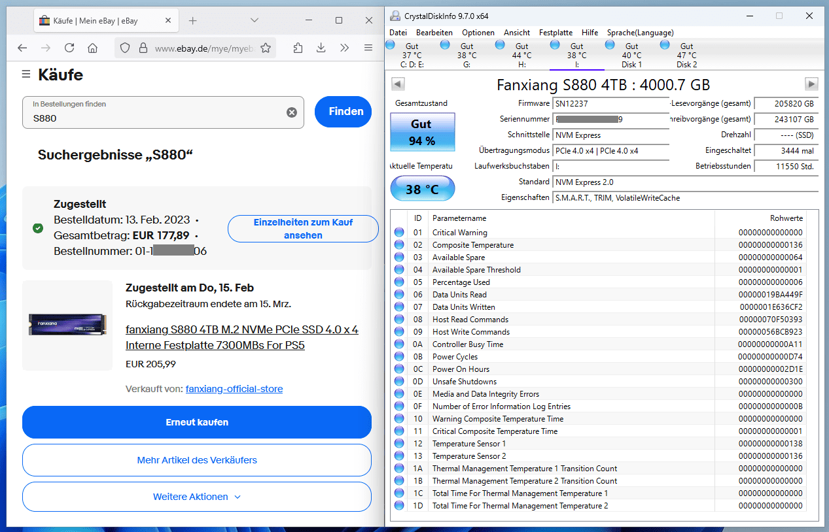Click the Erneut kaufen button
The width and height of the screenshot is (829, 532).
pos(197,422)
